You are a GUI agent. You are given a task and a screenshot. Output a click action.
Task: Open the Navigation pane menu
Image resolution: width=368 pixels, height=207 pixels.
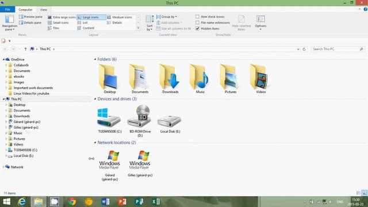pyautogui.click(x=9, y=23)
